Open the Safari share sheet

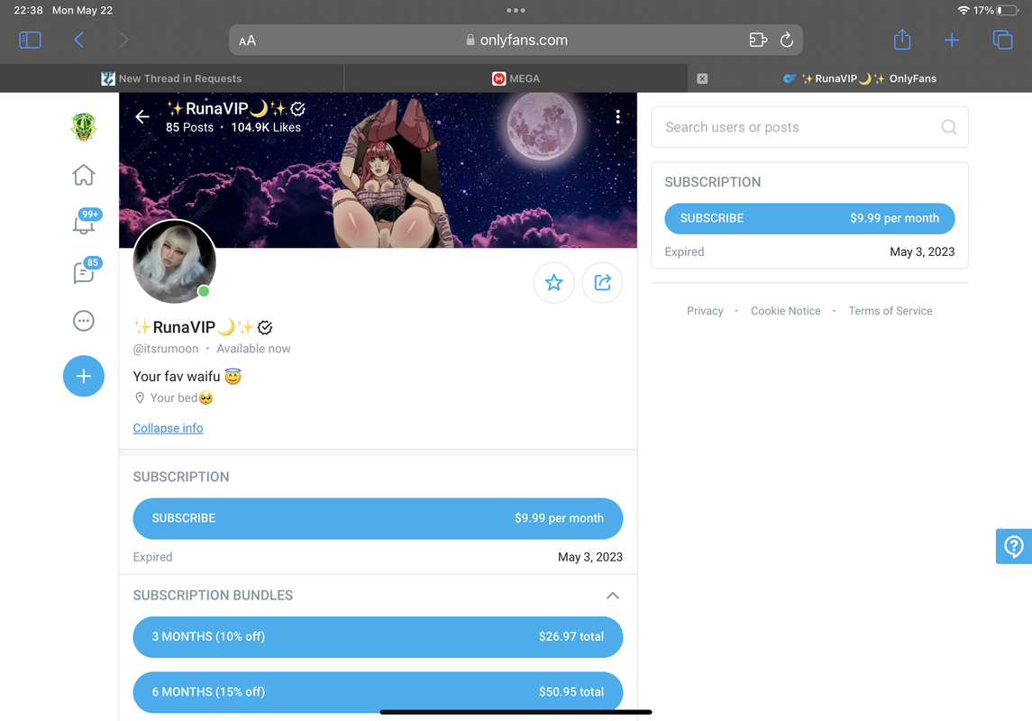click(902, 40)
